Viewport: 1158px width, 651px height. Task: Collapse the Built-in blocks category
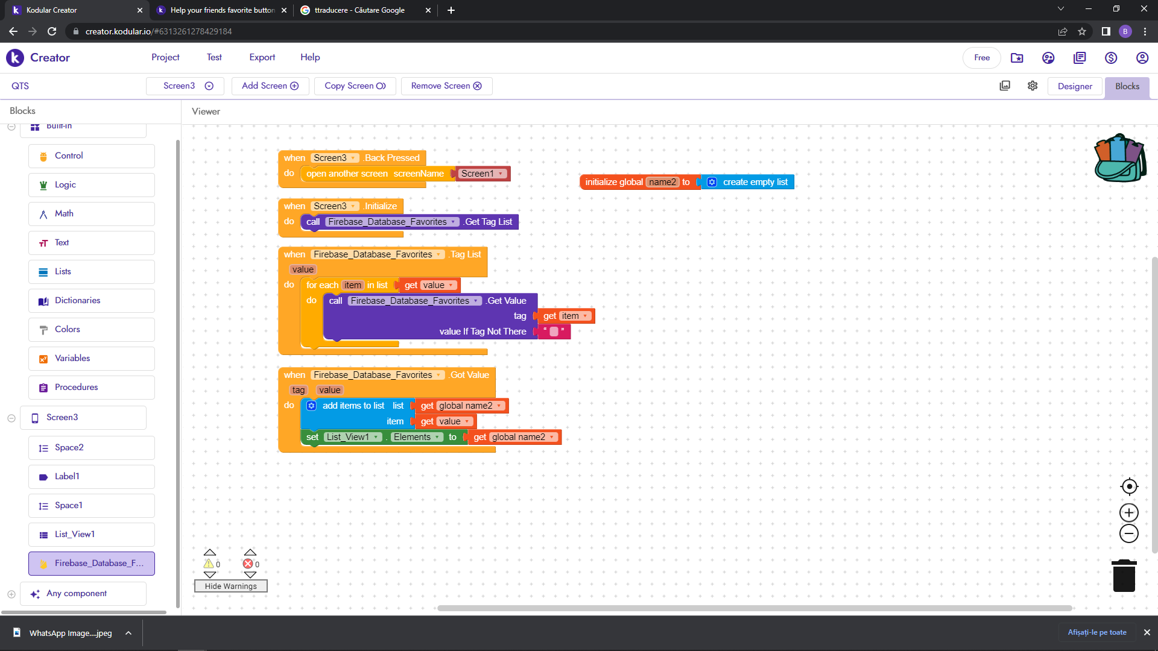[x=11, y=126]
